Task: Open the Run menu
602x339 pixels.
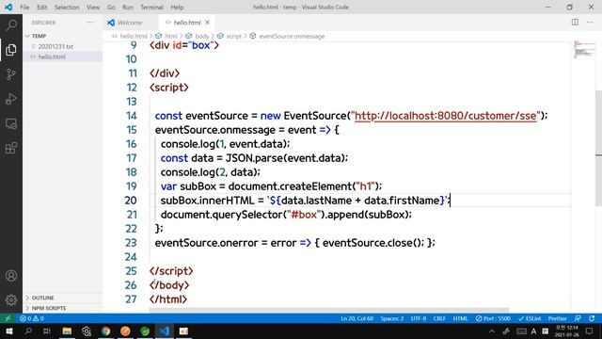Action: pyautogui.click(x=128, y=7)
